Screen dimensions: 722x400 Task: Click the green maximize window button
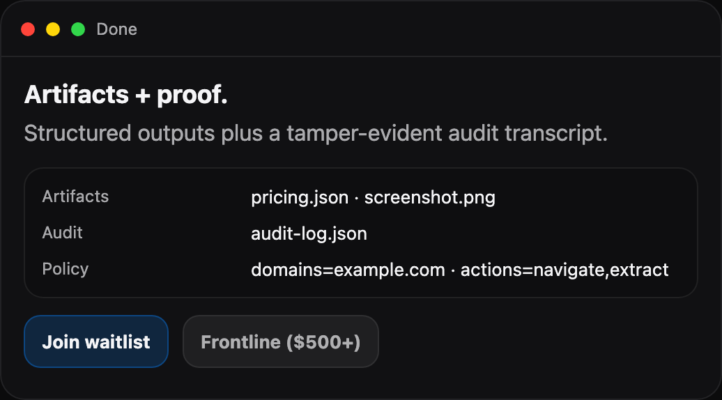78,29
